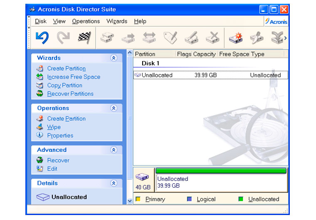Click the Partition column header

(x=154, y=54)
